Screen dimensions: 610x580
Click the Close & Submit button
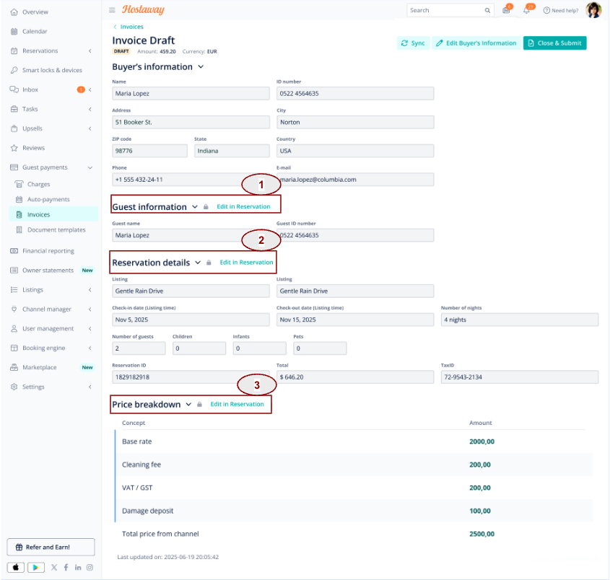(554, 43)
